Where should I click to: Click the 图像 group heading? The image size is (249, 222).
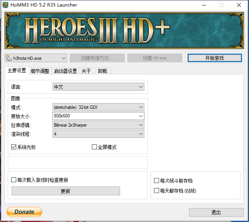pos(15,98)
